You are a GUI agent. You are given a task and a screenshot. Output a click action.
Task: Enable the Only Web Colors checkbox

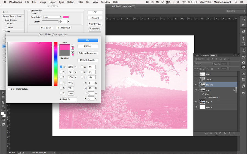pos(9,89)
